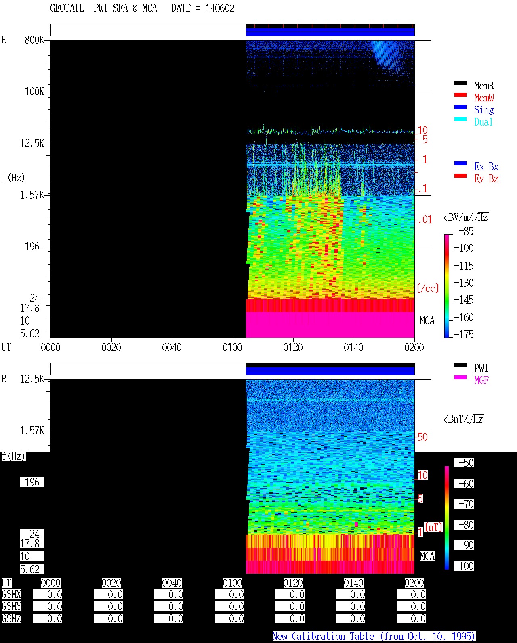This screenshot has height=643, width=517.
Task: Click the red [/cc] density unit label
Action: pos(428,288)
